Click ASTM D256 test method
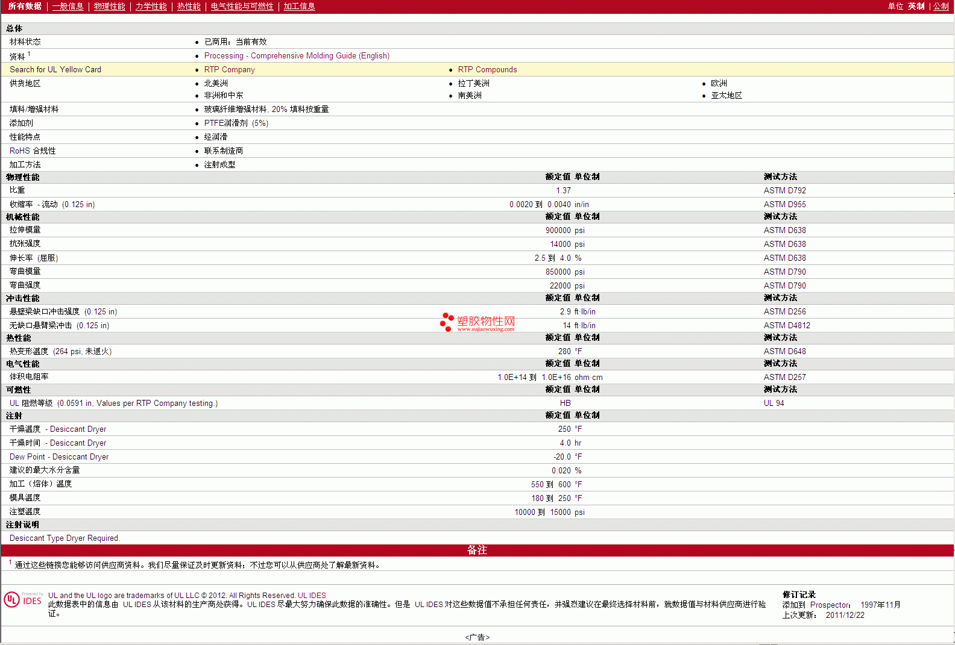The height and width of the screenshot is (645, 955). (784, 311)
